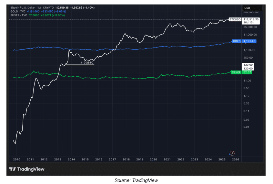Click the 0.01 price scale mark
Image resolution: width=273 pixels, height=184 pixels.
pyautogui.click(x=247, y=126)
